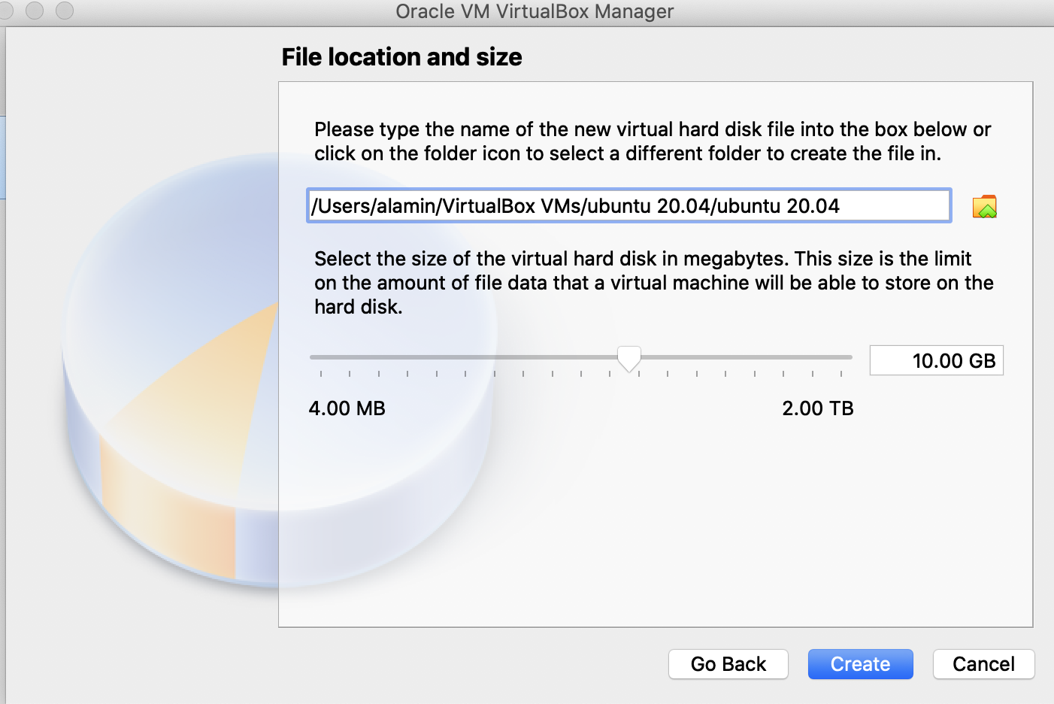Click the File location and size heading

point(401,57)
